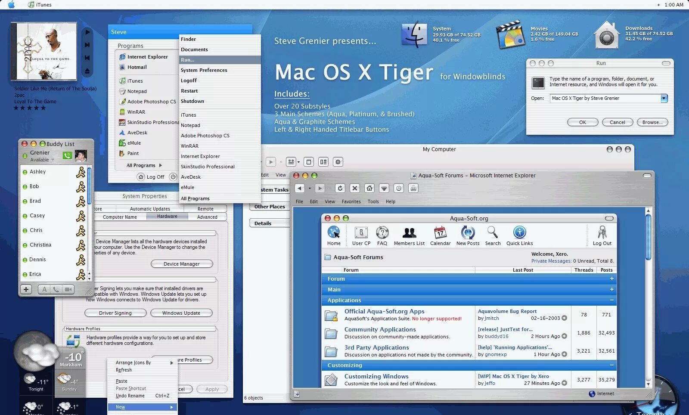689x415 pixels.
Task: Click Log Off in the Start menu
Action: 151,177
